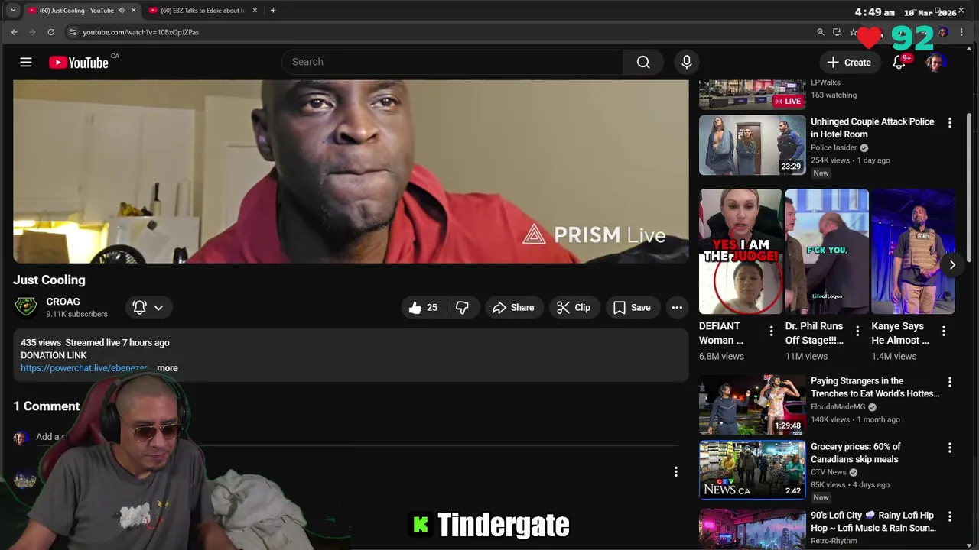
Task: Open Grocery prices CTV News thumbnail
Action: (753, 471)
